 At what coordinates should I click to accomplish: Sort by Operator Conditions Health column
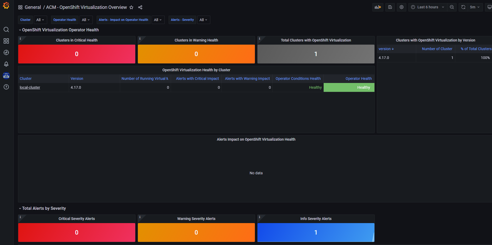pyautogui.click(x=298, y=79)
